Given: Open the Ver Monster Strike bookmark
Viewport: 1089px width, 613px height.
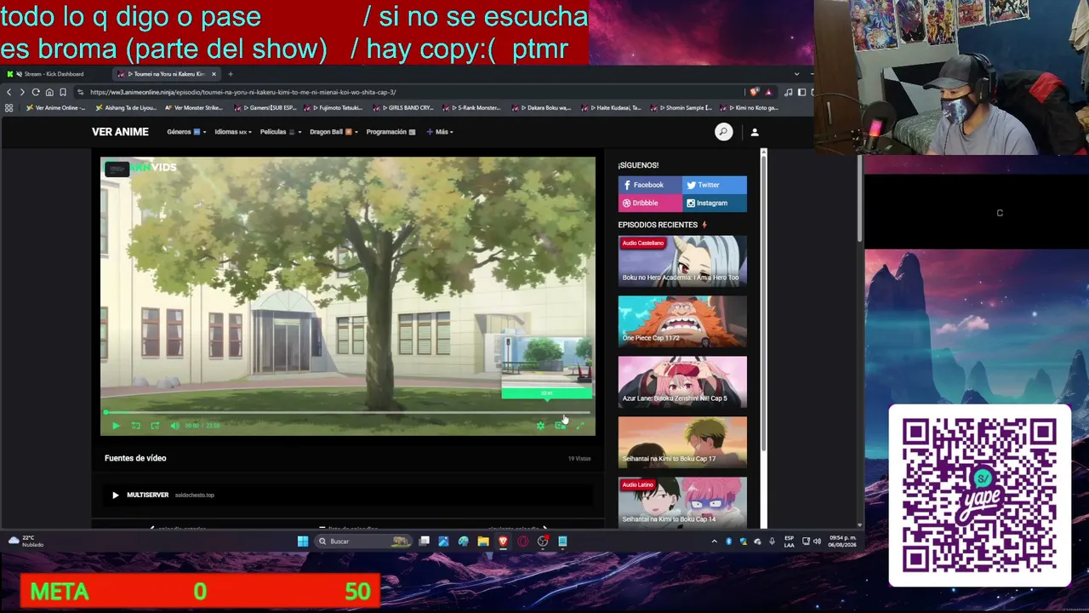Looking at the screenshot, I should pos(194,108).
